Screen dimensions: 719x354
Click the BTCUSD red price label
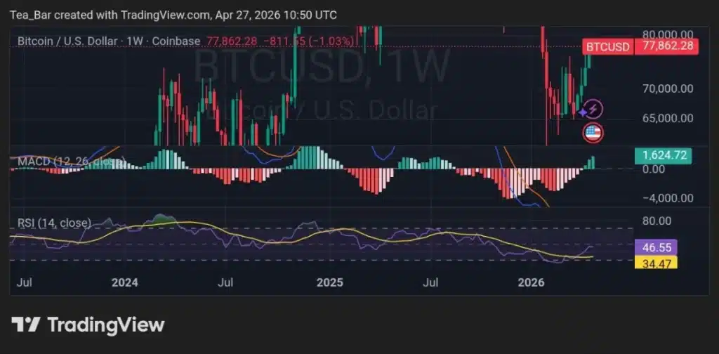(608, 47)
